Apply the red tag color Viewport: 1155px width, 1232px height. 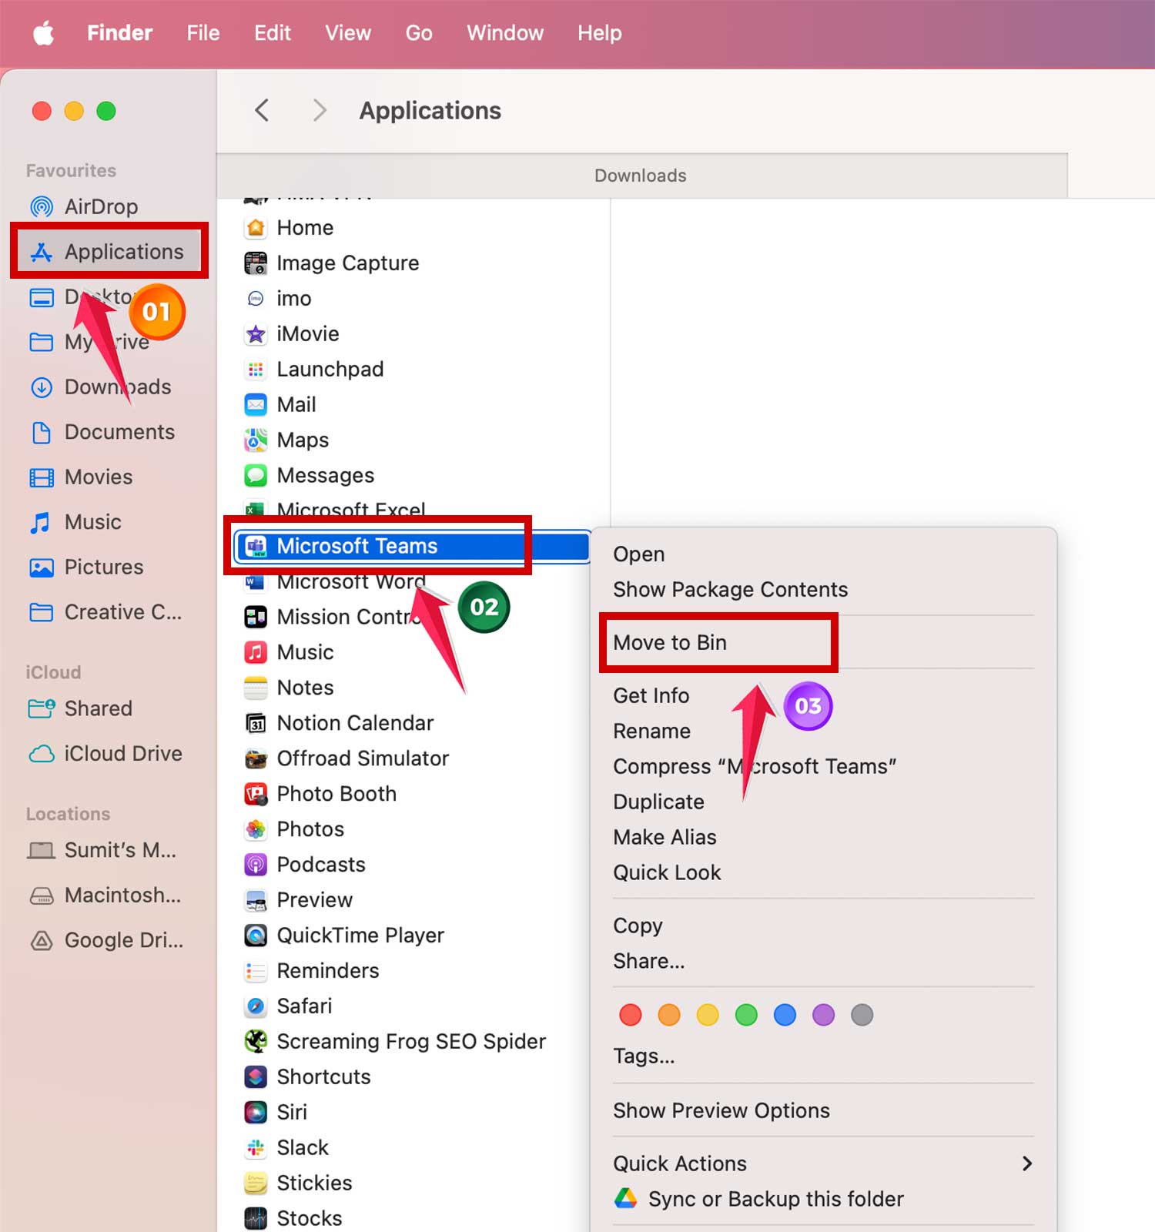tap(631, 1015)
